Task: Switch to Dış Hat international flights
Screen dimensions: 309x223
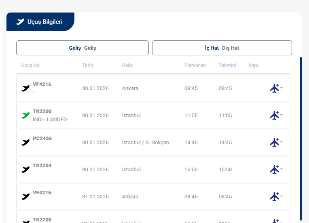Action: [x=231, y=48]
